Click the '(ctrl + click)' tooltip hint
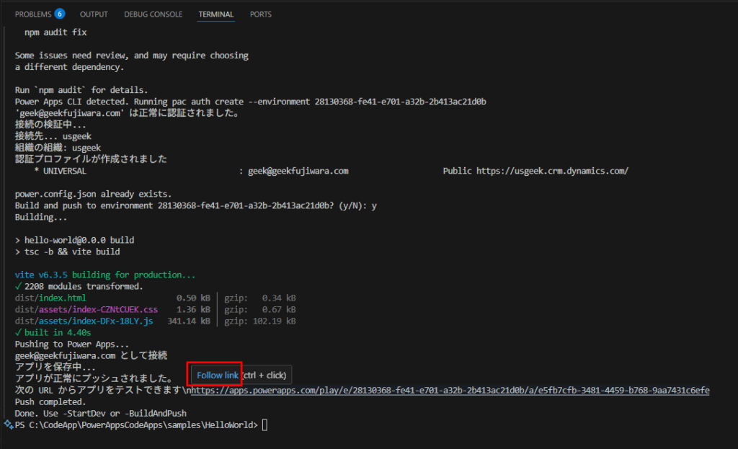The image size is (738, 449). [264, 375]
